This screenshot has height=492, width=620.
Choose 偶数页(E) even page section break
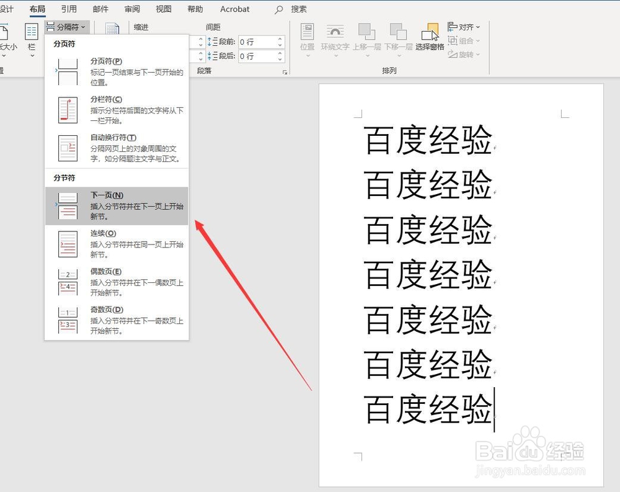coord(117,282)
